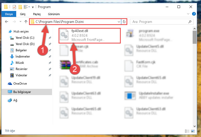Unpin Müzik from quick access
The image size is (201, 137).
point(50,63)
